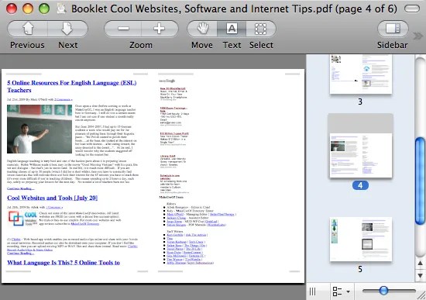
Task: Activate the Text selection tool
Action: [232, 29]
